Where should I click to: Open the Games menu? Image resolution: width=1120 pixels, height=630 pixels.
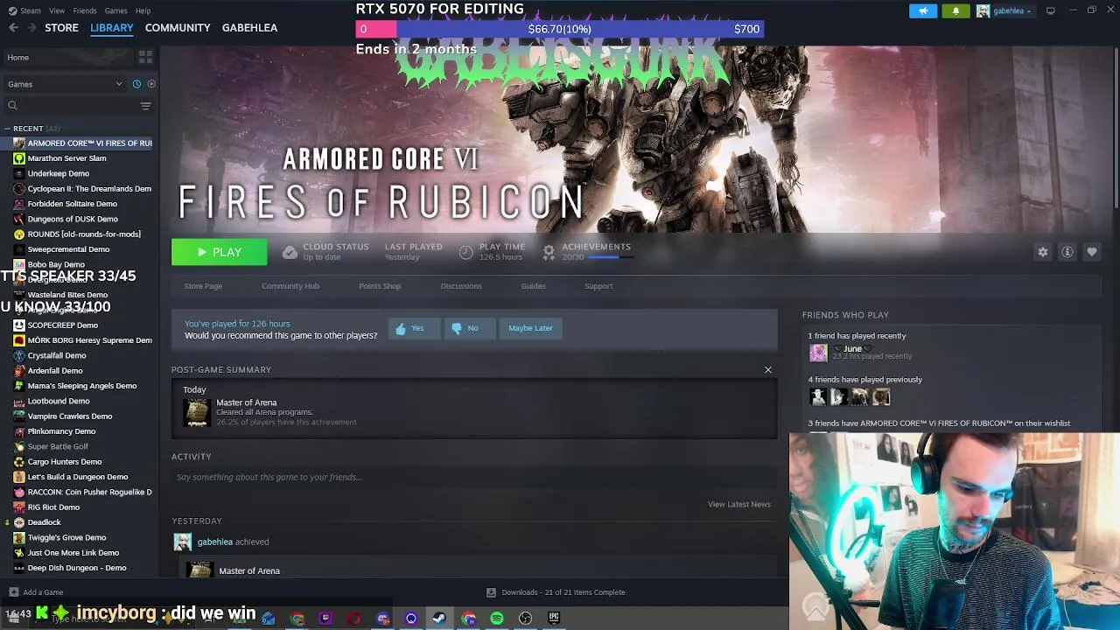coord(115,10)
